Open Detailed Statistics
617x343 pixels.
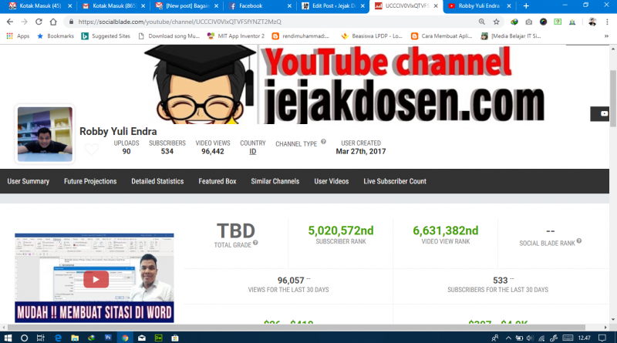point(157,181)
